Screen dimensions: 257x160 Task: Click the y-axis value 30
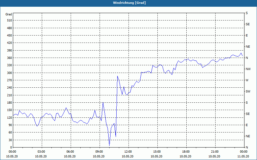(10, 140)
